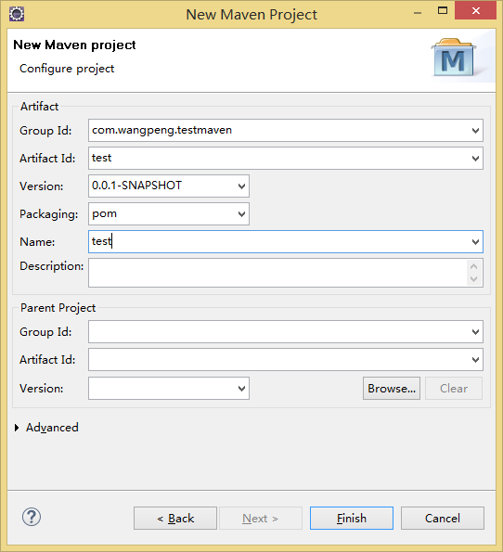The image size is (503, 552).
Task: Click the Description: label
Action: click(x=51, y=266)
